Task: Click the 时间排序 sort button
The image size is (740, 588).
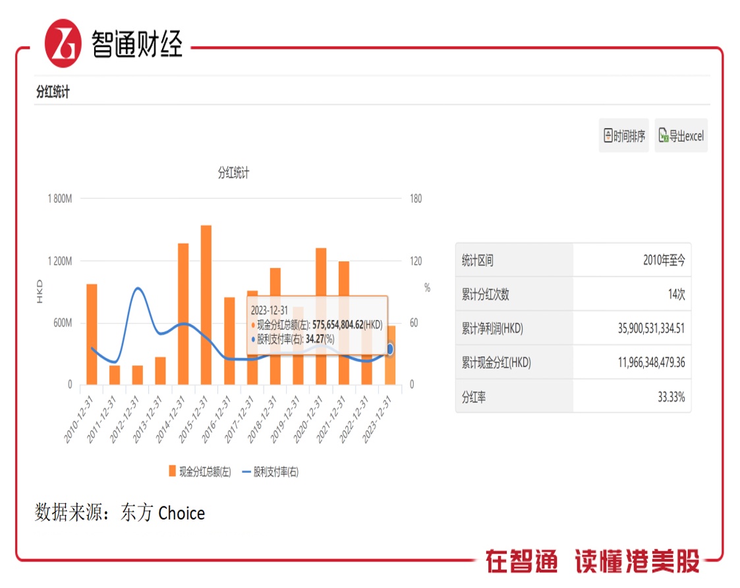Action: click(624, 136)
